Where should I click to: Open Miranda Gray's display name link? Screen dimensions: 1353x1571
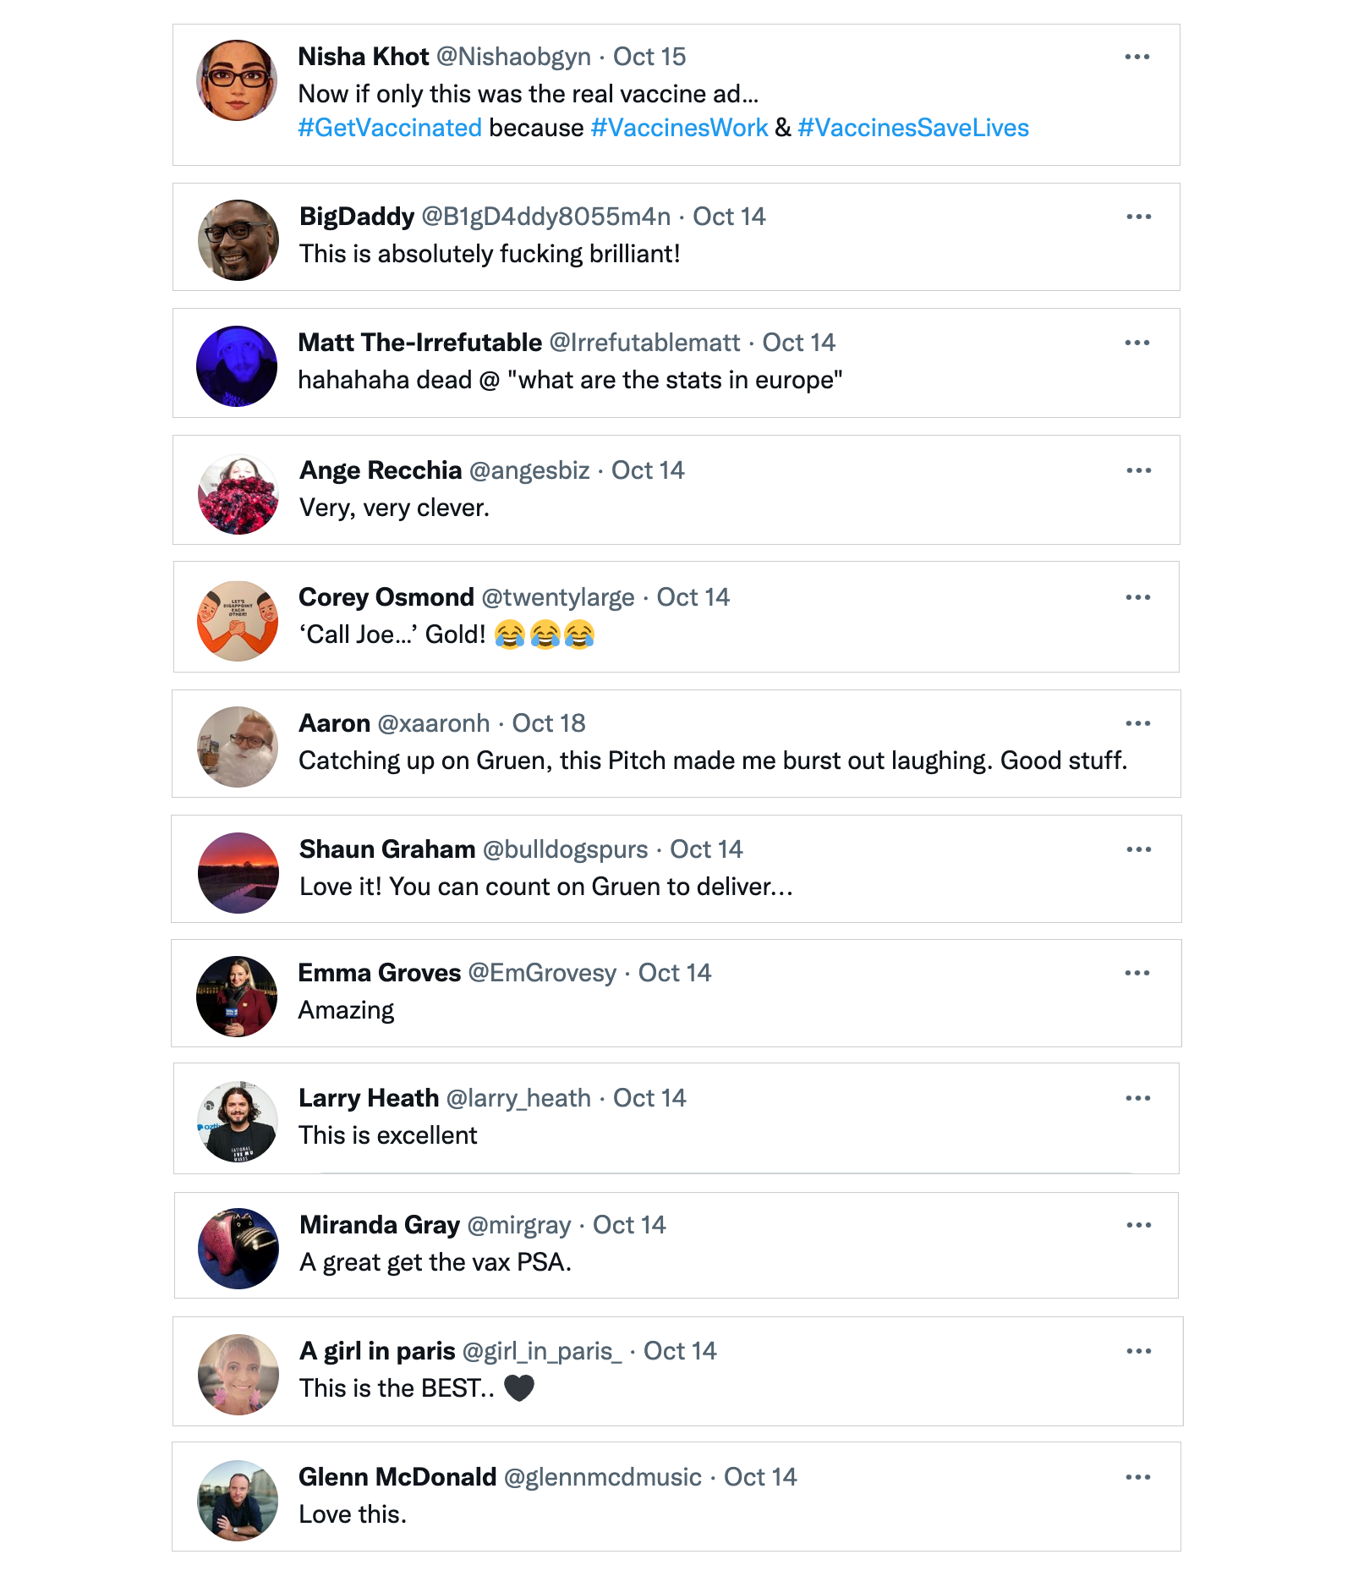click(x=380, y=1225)
